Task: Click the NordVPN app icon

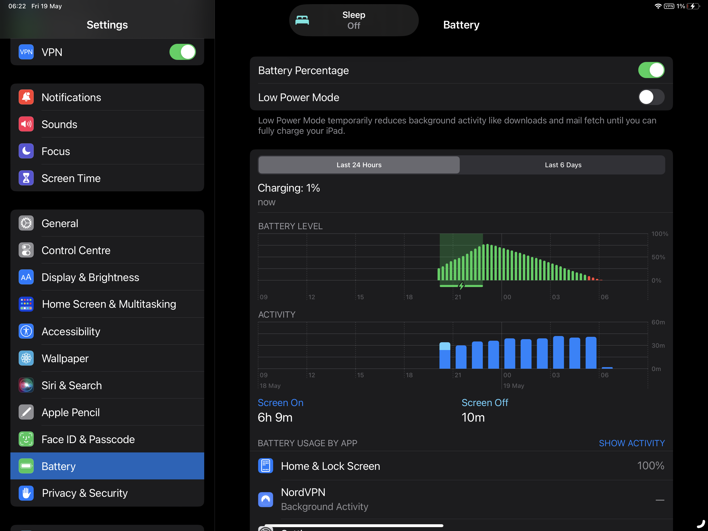Action: 266,499
